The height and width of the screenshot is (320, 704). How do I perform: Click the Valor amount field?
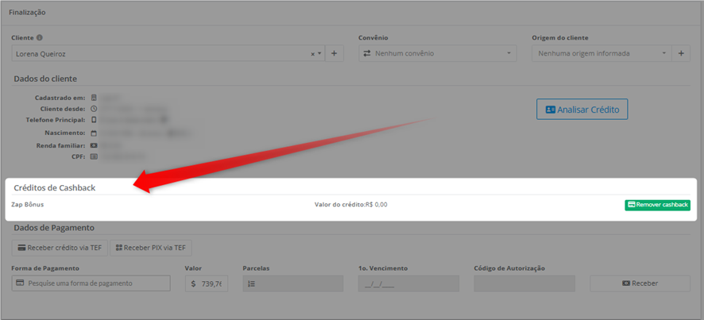point(207,283)
